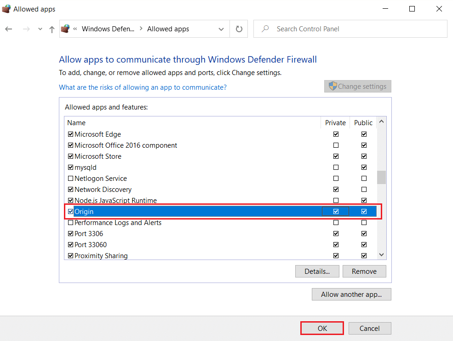Viewport: 453px width, 341px height.
Task: Toggle Microsoft Office 2016 component Private checkbox
Action: pos(336,145)
